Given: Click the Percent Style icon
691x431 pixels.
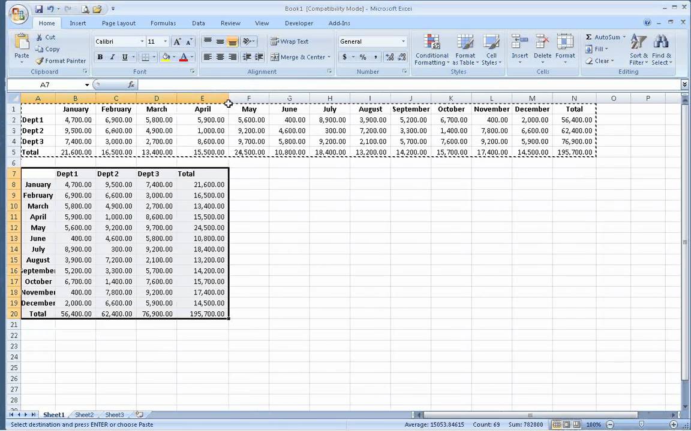Looking at the screenshot, I should click(x=363, y=57).
